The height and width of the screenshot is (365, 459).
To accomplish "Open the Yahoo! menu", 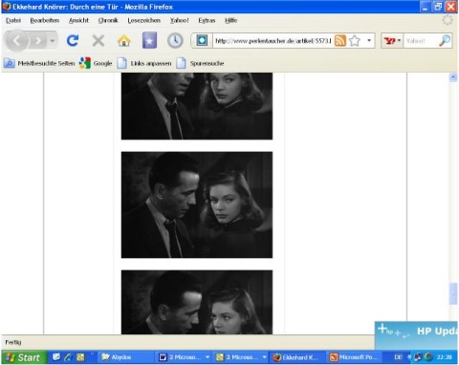I will pos(179,20).
